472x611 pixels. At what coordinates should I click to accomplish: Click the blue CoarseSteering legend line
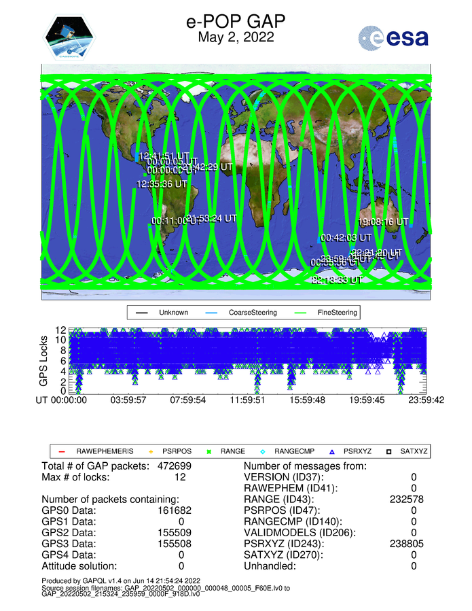click(x=212, y=313)
